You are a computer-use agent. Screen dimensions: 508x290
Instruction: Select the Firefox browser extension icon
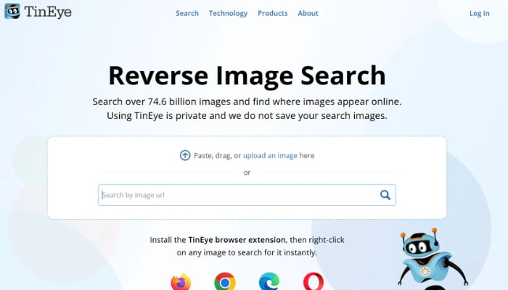[181, 281]
